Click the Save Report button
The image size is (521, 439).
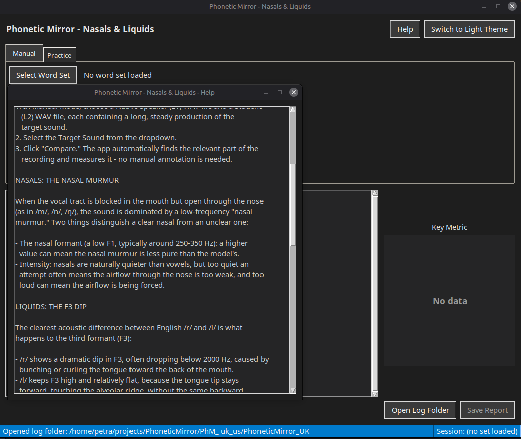tap(487, 410)
